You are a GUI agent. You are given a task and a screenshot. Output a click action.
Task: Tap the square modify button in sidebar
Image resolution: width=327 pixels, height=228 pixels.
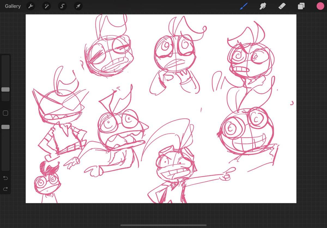(5, 113)
